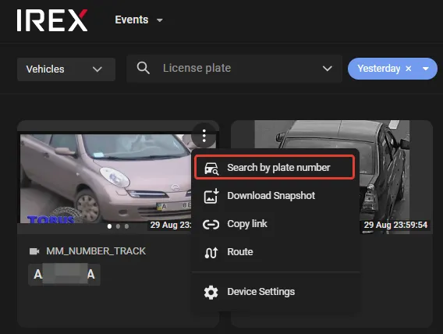The width and height of the screenshot is (443, 334).
Task: Focus the License plate search field
Action: pyautogui.click(x=234, y=68)
